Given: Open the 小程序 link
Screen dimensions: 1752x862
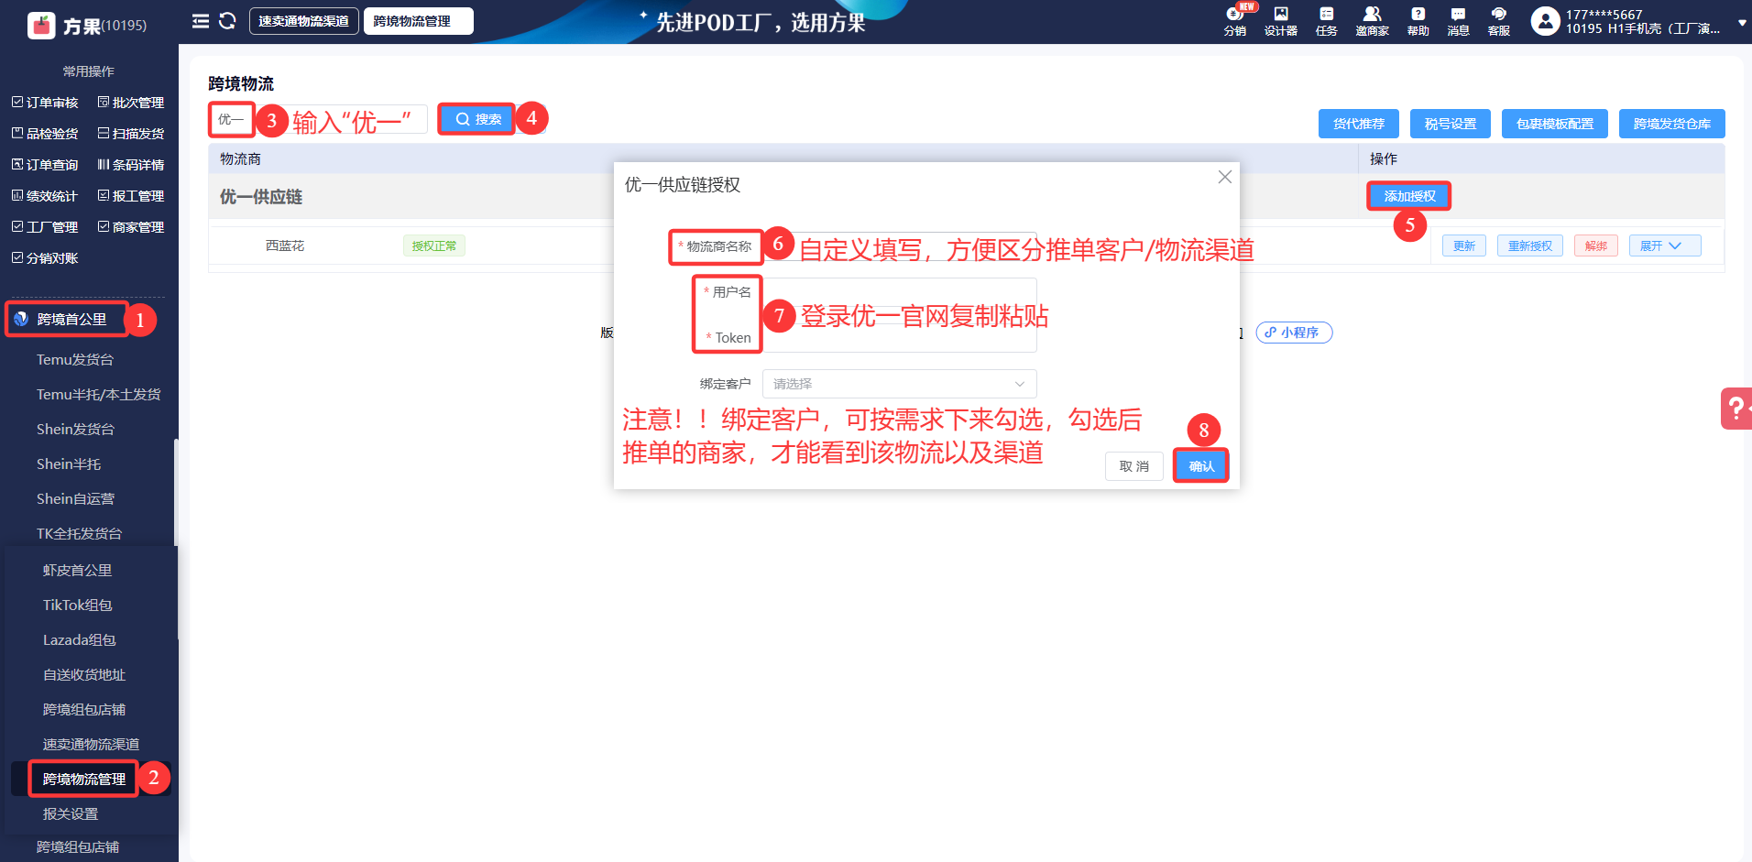Looking at the screenshot, I should click(1294, 333).
